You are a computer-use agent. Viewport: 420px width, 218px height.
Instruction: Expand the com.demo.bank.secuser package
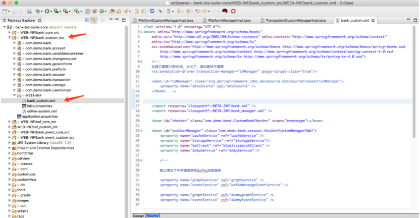[15, 74]
